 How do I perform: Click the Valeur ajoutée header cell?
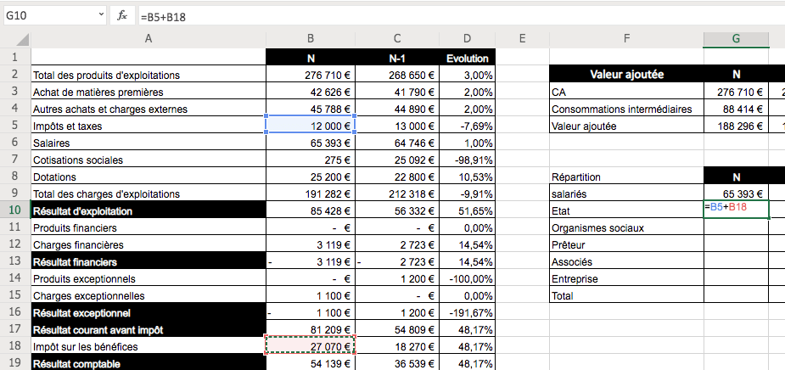[x=626, y=75]
